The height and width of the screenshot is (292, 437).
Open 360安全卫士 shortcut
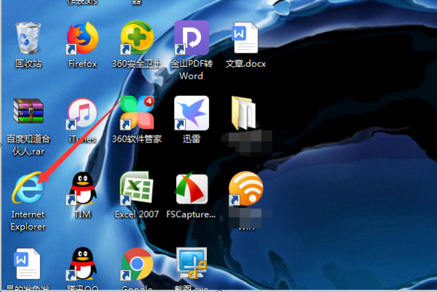[x=137, y=38]
